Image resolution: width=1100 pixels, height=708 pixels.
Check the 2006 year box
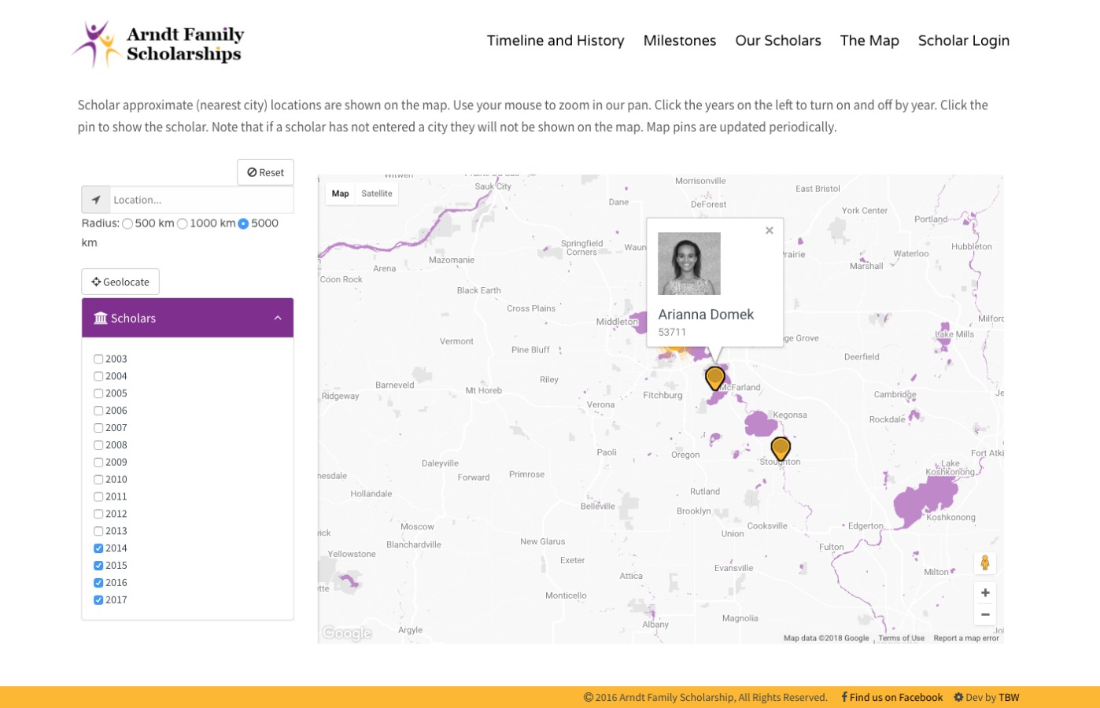pyautogui.click(x=98, y=411)
